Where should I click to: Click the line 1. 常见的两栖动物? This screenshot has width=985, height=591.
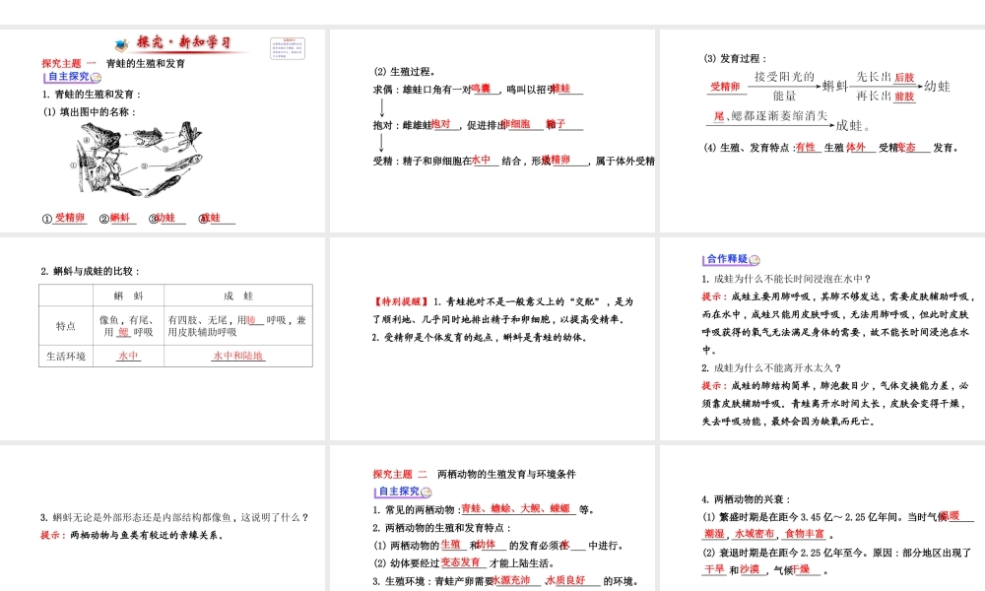[x=484, y=509]
